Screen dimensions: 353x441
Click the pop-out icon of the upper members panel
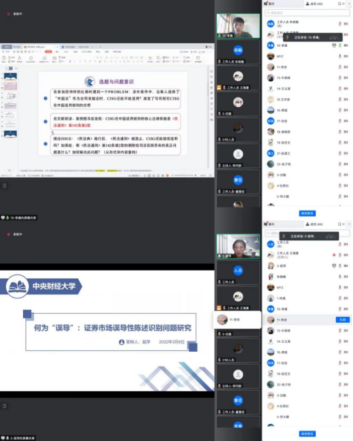339,4
